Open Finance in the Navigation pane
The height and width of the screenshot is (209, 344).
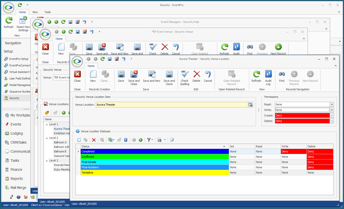(x=16, y=170)
